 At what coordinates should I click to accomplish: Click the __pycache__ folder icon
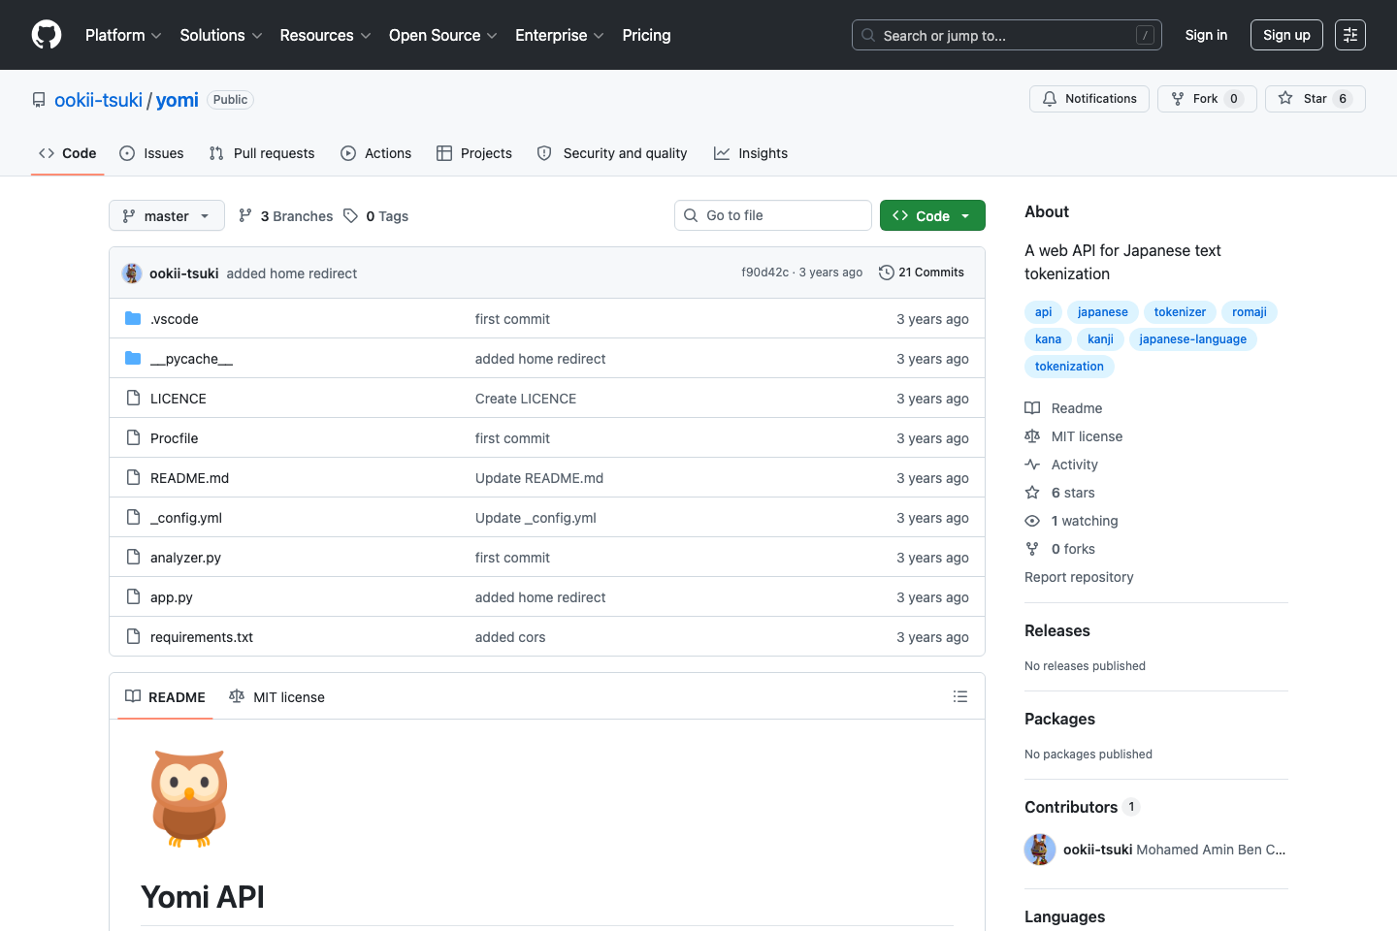click(132, 358)
